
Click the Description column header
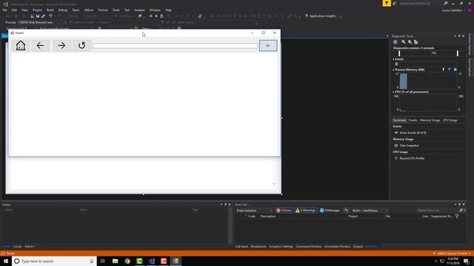click(x=268, y=216)
